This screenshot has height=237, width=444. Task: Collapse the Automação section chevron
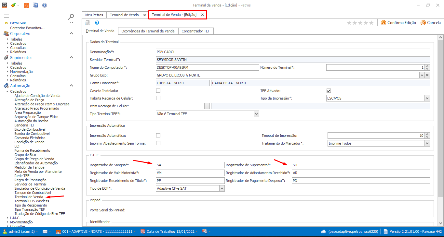click(x=72, y=86)
